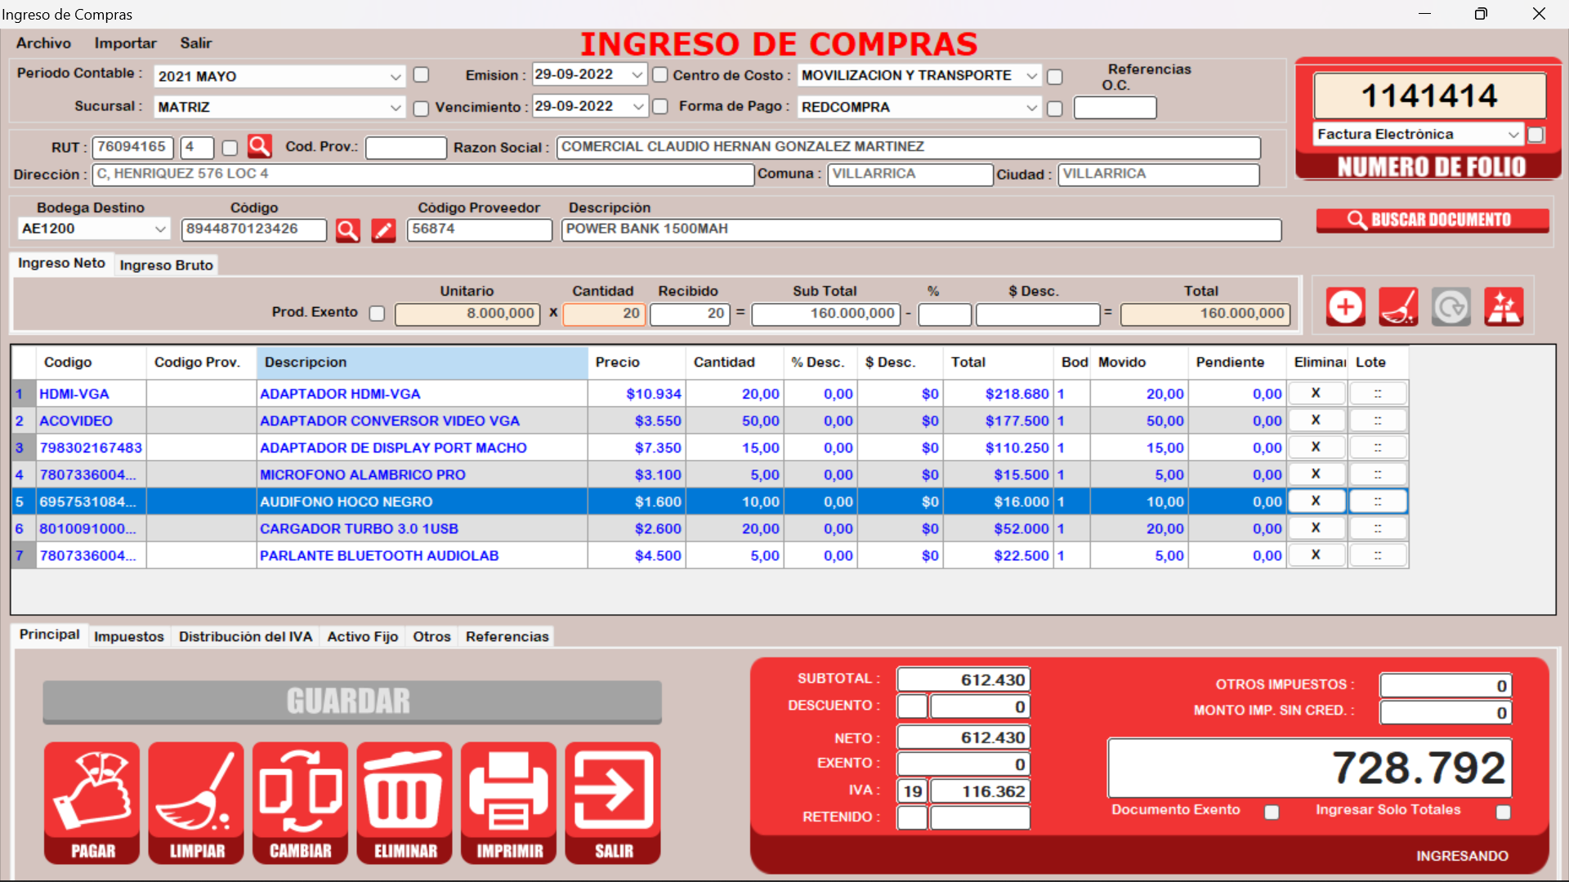Enable Documento Exento checkbox
Image resolution: width=1569 pixels, height=882 pixels.
click(x=1272, y=812)
